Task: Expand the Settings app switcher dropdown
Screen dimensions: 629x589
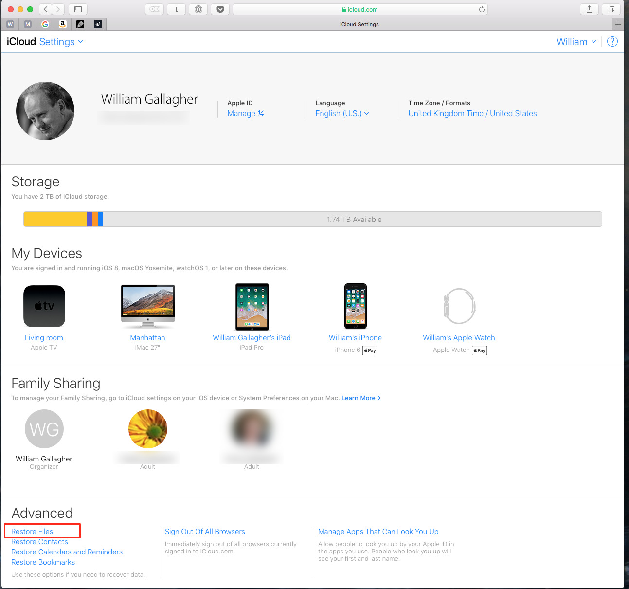Action: tap(61, 42)
